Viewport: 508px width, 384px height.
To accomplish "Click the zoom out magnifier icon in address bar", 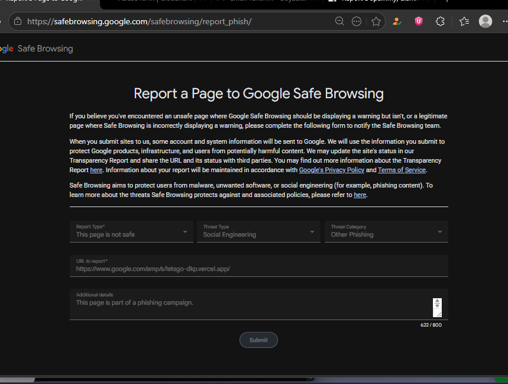I will click(339, 21).
